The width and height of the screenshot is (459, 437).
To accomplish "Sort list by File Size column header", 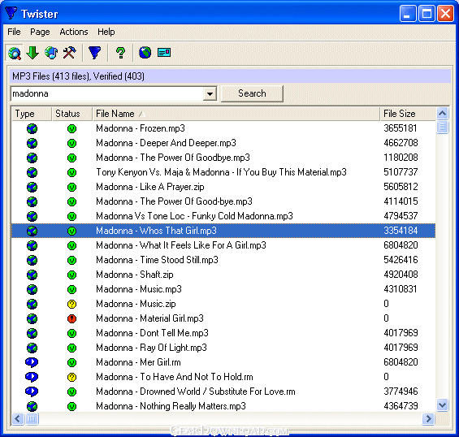I will [x=408, y=114].
